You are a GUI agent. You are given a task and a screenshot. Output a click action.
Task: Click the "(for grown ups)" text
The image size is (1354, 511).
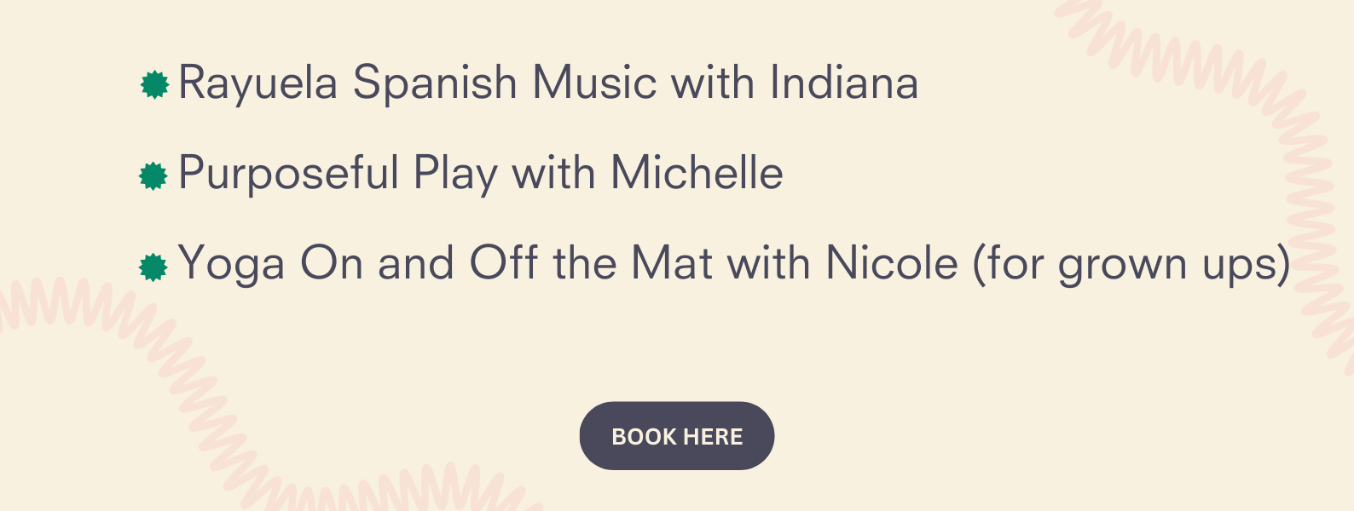(x=1131, y=264)
